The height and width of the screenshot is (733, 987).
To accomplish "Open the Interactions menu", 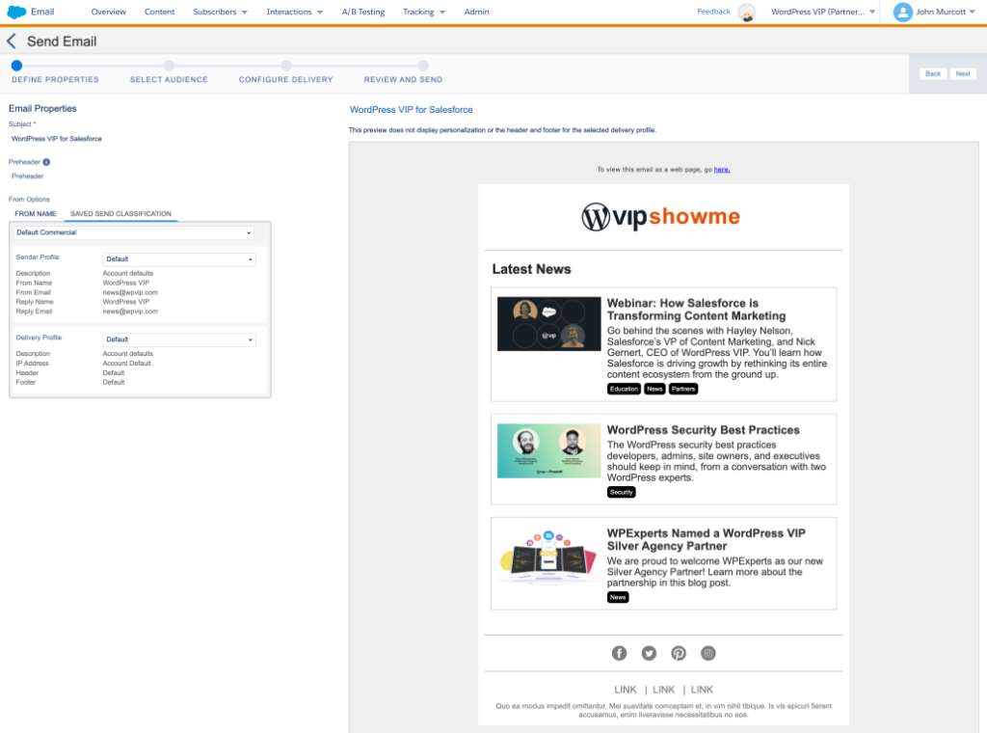I will point(295,12).
